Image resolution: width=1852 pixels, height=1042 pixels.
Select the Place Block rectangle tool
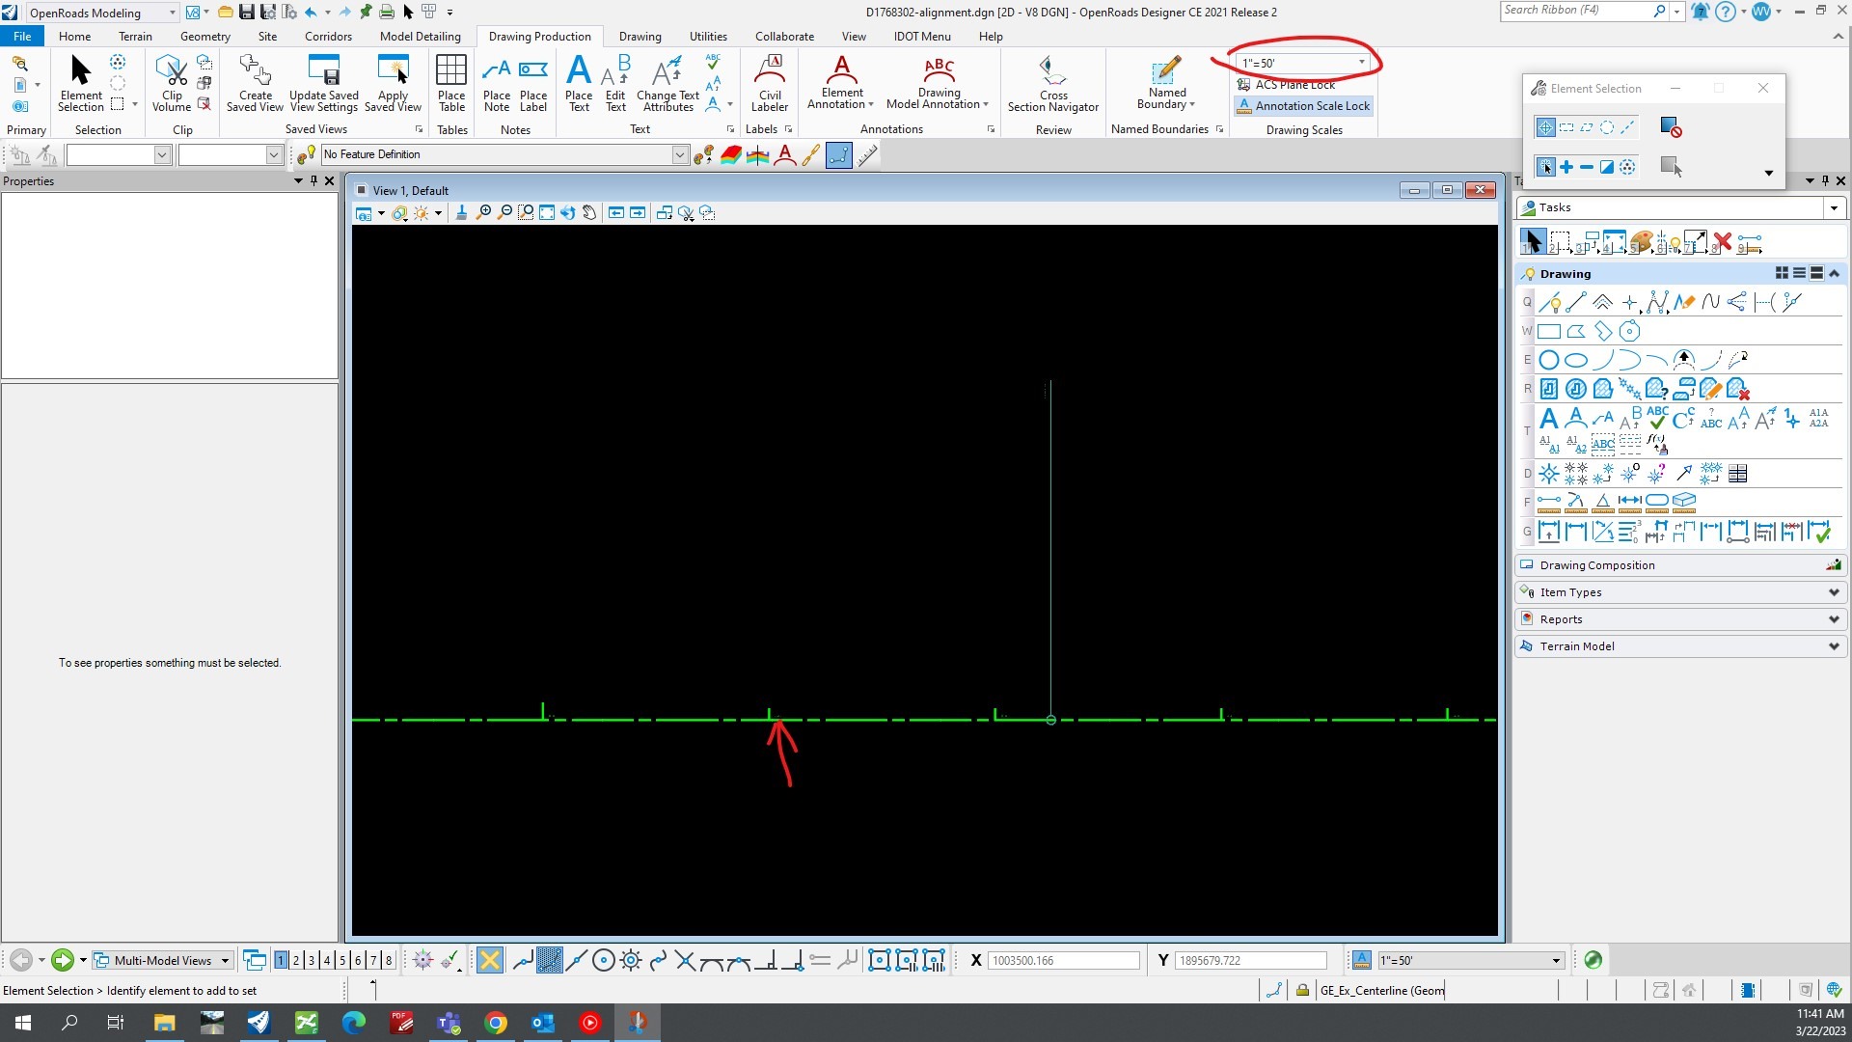(x=1549, y=331)
